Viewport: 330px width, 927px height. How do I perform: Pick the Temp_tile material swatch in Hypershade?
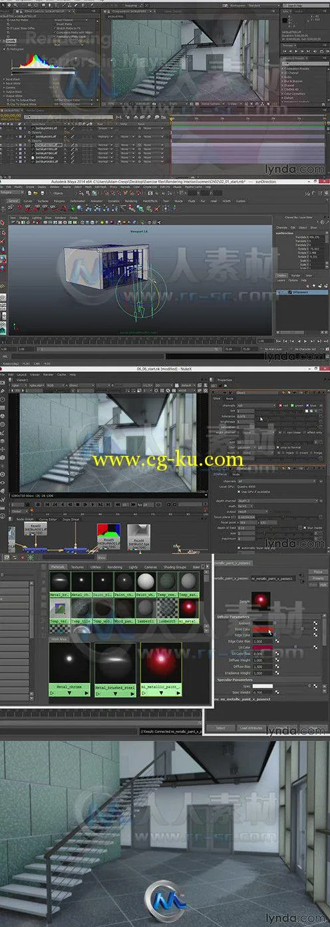80,610
